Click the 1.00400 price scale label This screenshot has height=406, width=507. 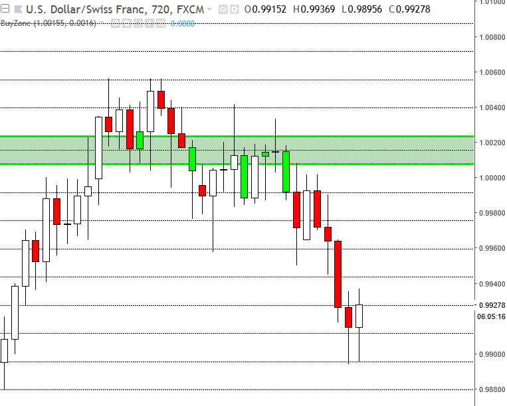(x=492, y=107)
